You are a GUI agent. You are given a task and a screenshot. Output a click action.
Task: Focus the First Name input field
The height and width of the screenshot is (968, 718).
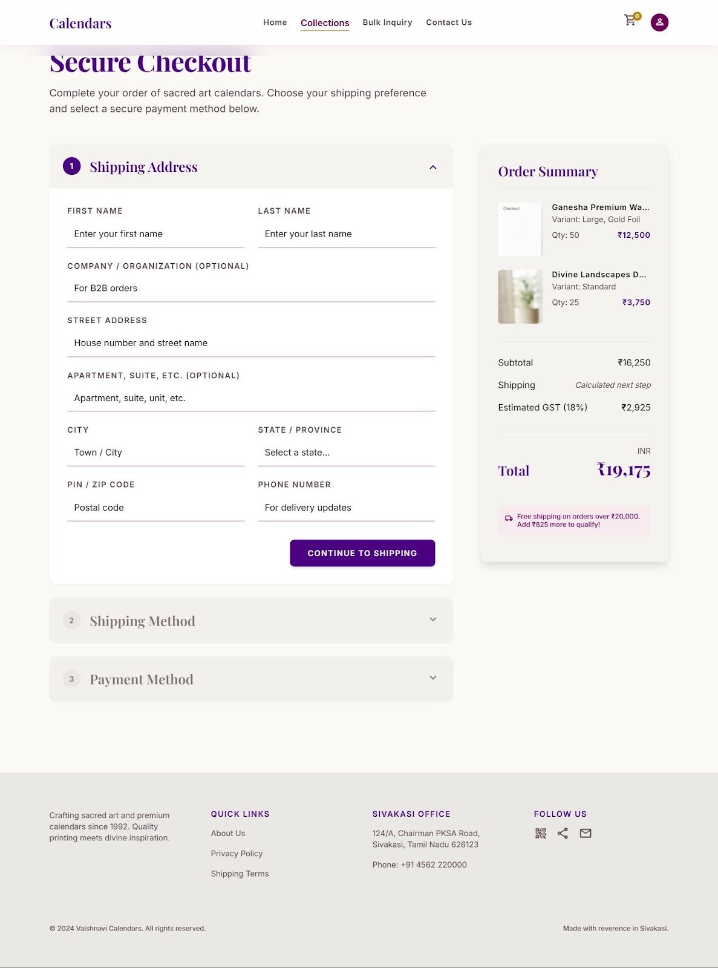(155, 234)
